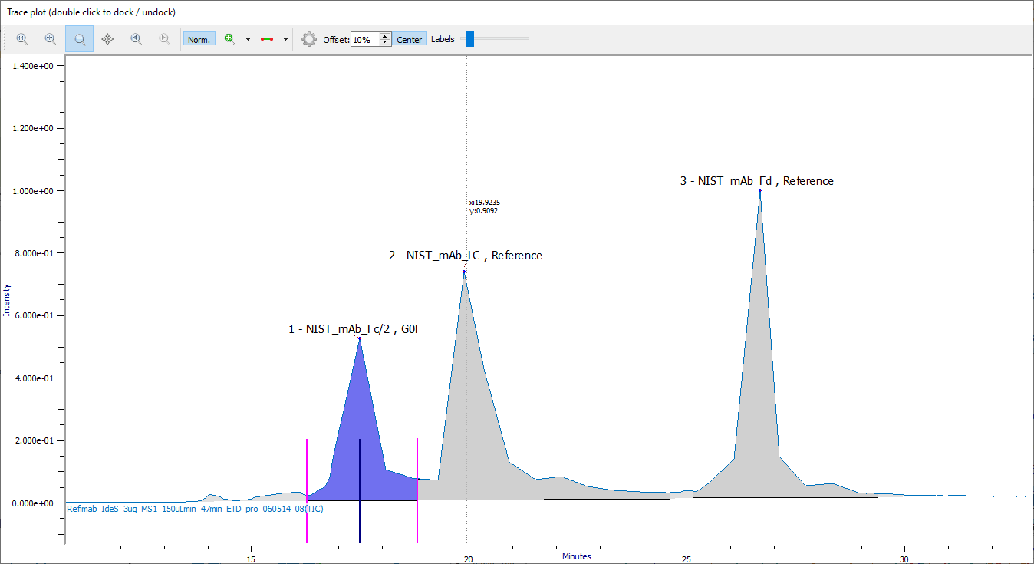Click peak label 1 - NIST_mAb_Fc/2 , G0F
Image resolution: width=1034 pixels, height=564 pixels.
click(x=355, y=329)
